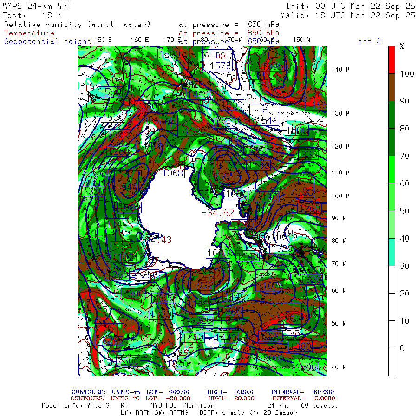Click the 'Valid: 18 UTC Mon 22 Sep 25' text
The height and width of the screenshot is (418, 418).
point(347,15)
